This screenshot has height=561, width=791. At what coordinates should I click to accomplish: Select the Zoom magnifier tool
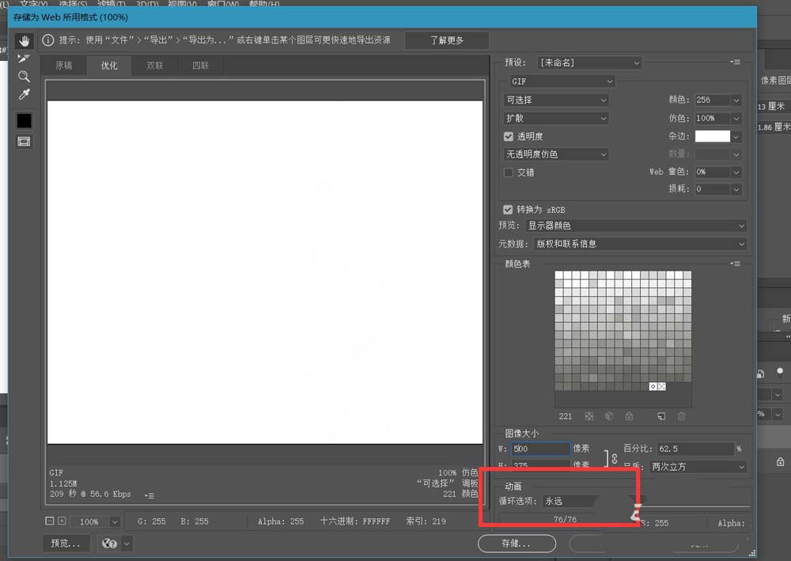tap(24, 77)
